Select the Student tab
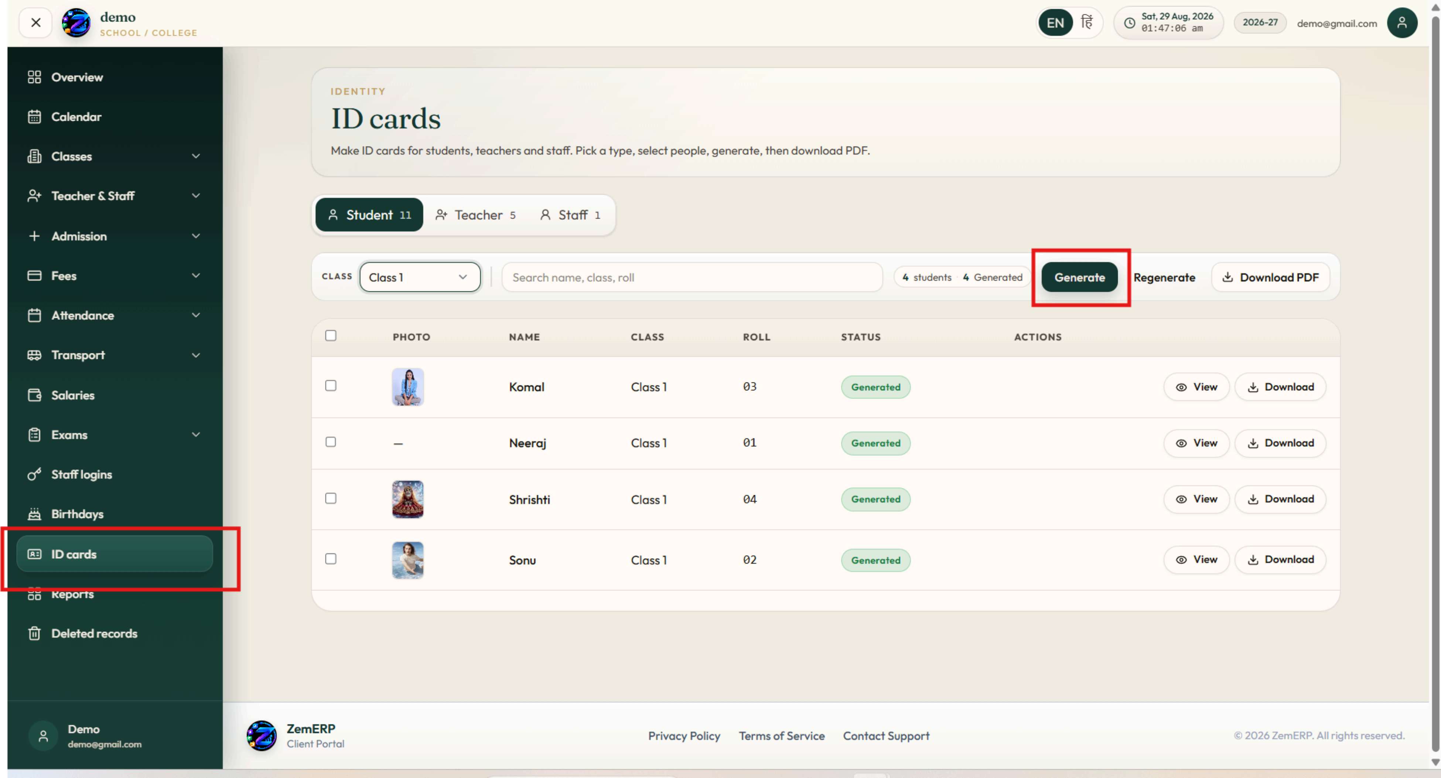Image resolution: width=1441 pixels, height=778 pixels. [369, 215]
